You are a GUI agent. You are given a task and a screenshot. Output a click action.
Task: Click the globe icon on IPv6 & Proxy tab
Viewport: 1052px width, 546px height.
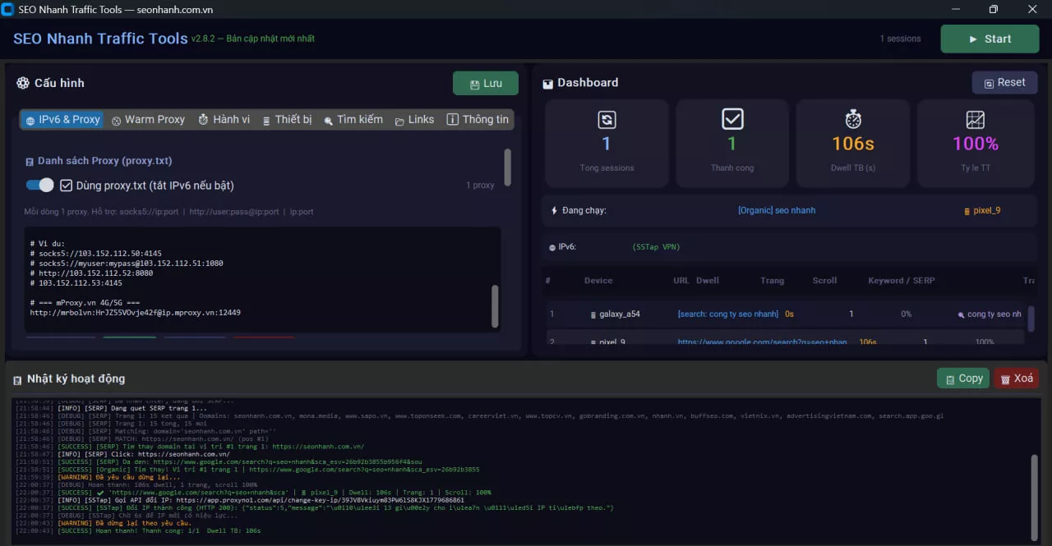pos(30,121)
